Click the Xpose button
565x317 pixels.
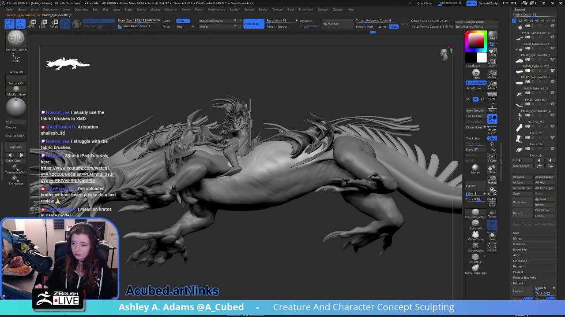click(x=492, y=247)
